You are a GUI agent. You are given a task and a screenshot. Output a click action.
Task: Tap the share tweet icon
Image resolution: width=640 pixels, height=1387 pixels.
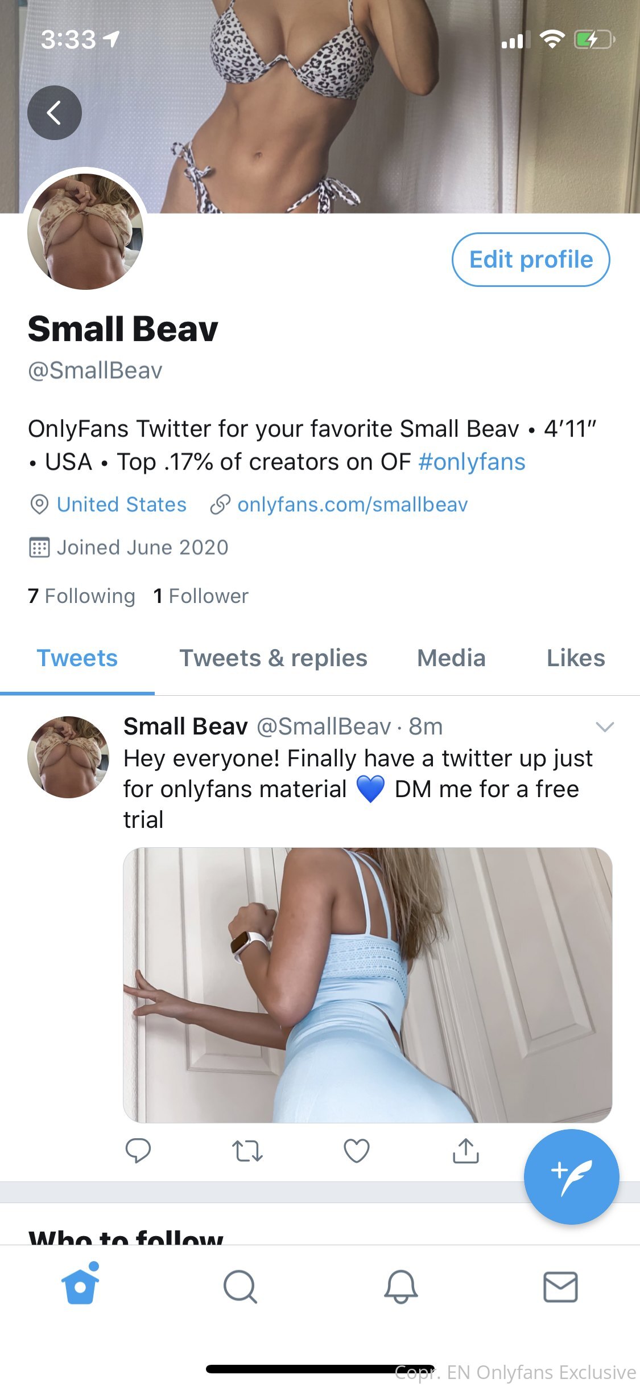(466, 1151)
